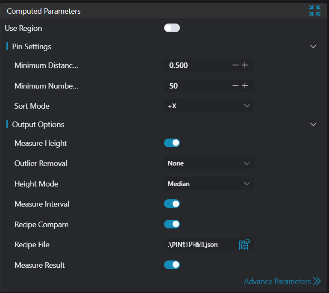Click the Minimum Distance input field
The width and height of the screenshot is (329, 293).
(197, 65)
